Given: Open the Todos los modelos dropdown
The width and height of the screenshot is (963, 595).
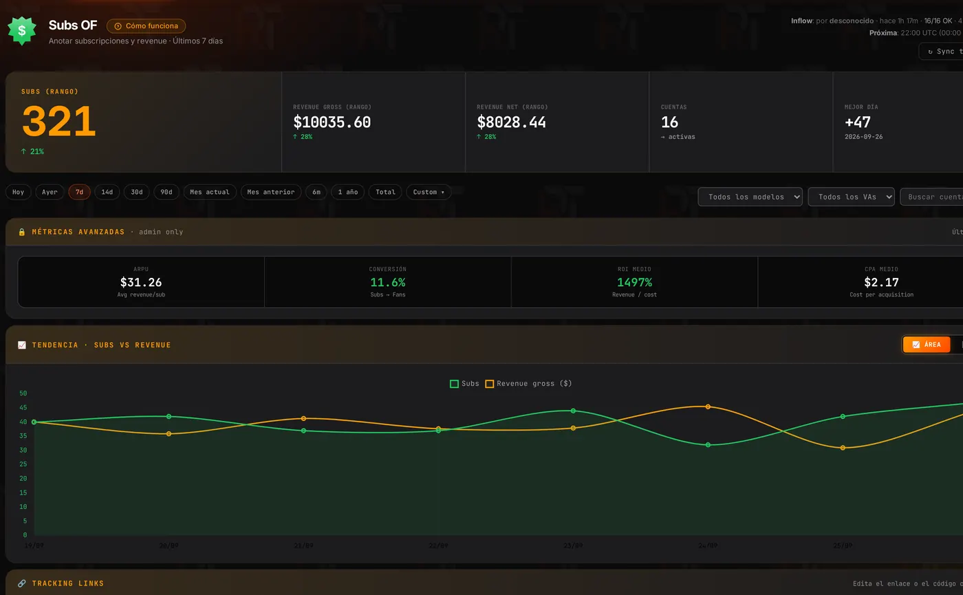Looking at the screenshot, I should (x=750, y=197).
